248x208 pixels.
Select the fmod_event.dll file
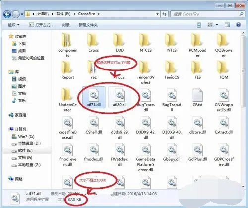[68, 155]
